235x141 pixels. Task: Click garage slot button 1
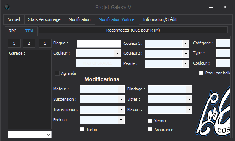[14, 43]
